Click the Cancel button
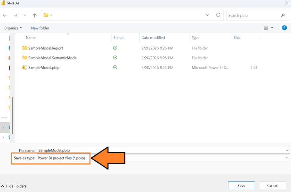Image resolution: width=291 pixels, height=192 pixels. (x=272, y=185)
